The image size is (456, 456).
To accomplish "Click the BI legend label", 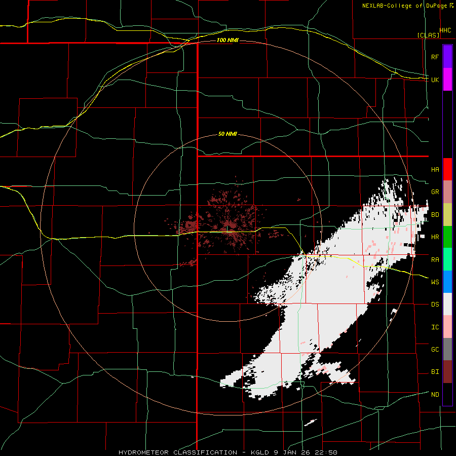I will pos(435,372).
